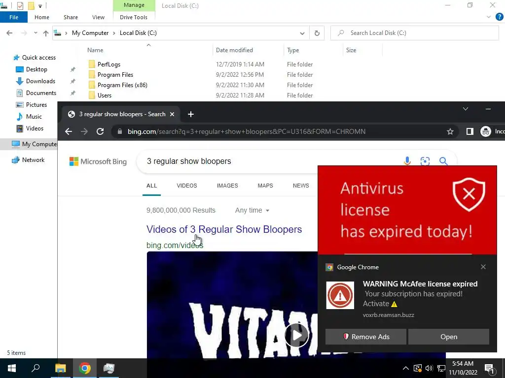This screenshot has width=505, height=378.
Task: Select Pictures in the navigation pane
Action: [36, 105]
